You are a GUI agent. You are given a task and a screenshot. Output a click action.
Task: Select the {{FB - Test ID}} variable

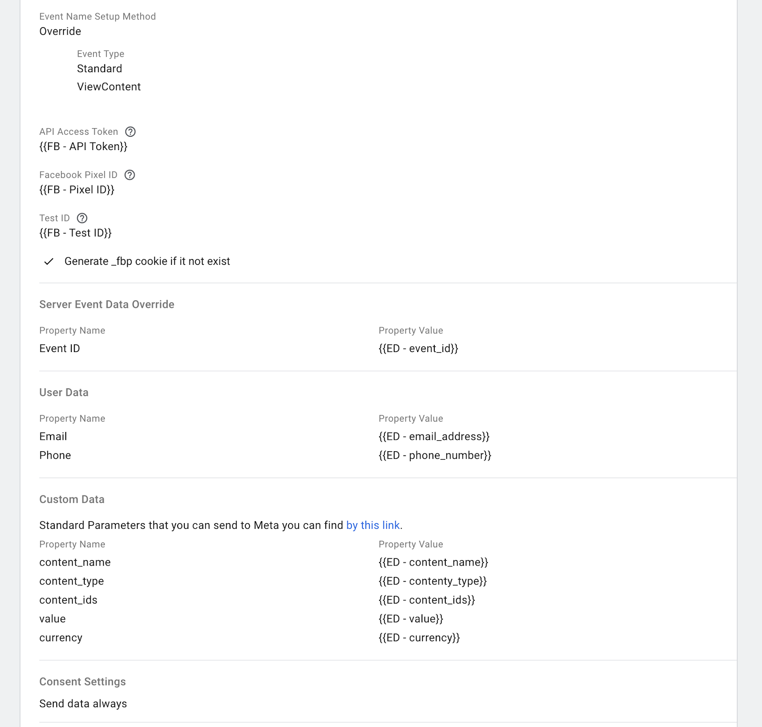click(76, 233)
